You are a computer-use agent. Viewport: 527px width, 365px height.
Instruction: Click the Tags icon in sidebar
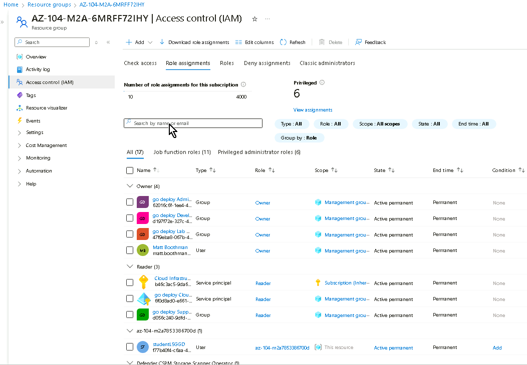20,95
